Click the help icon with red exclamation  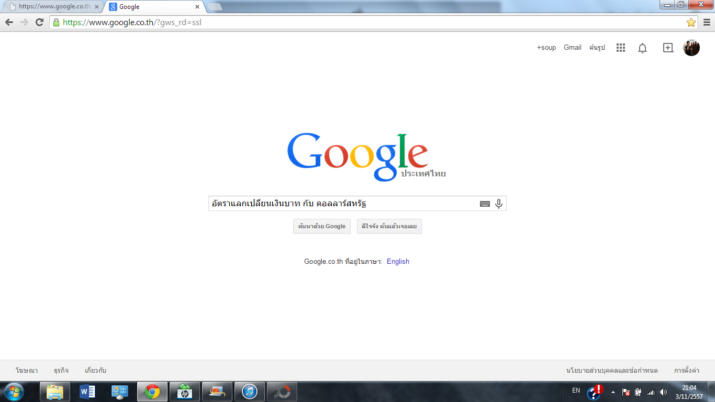pos(595,392)
